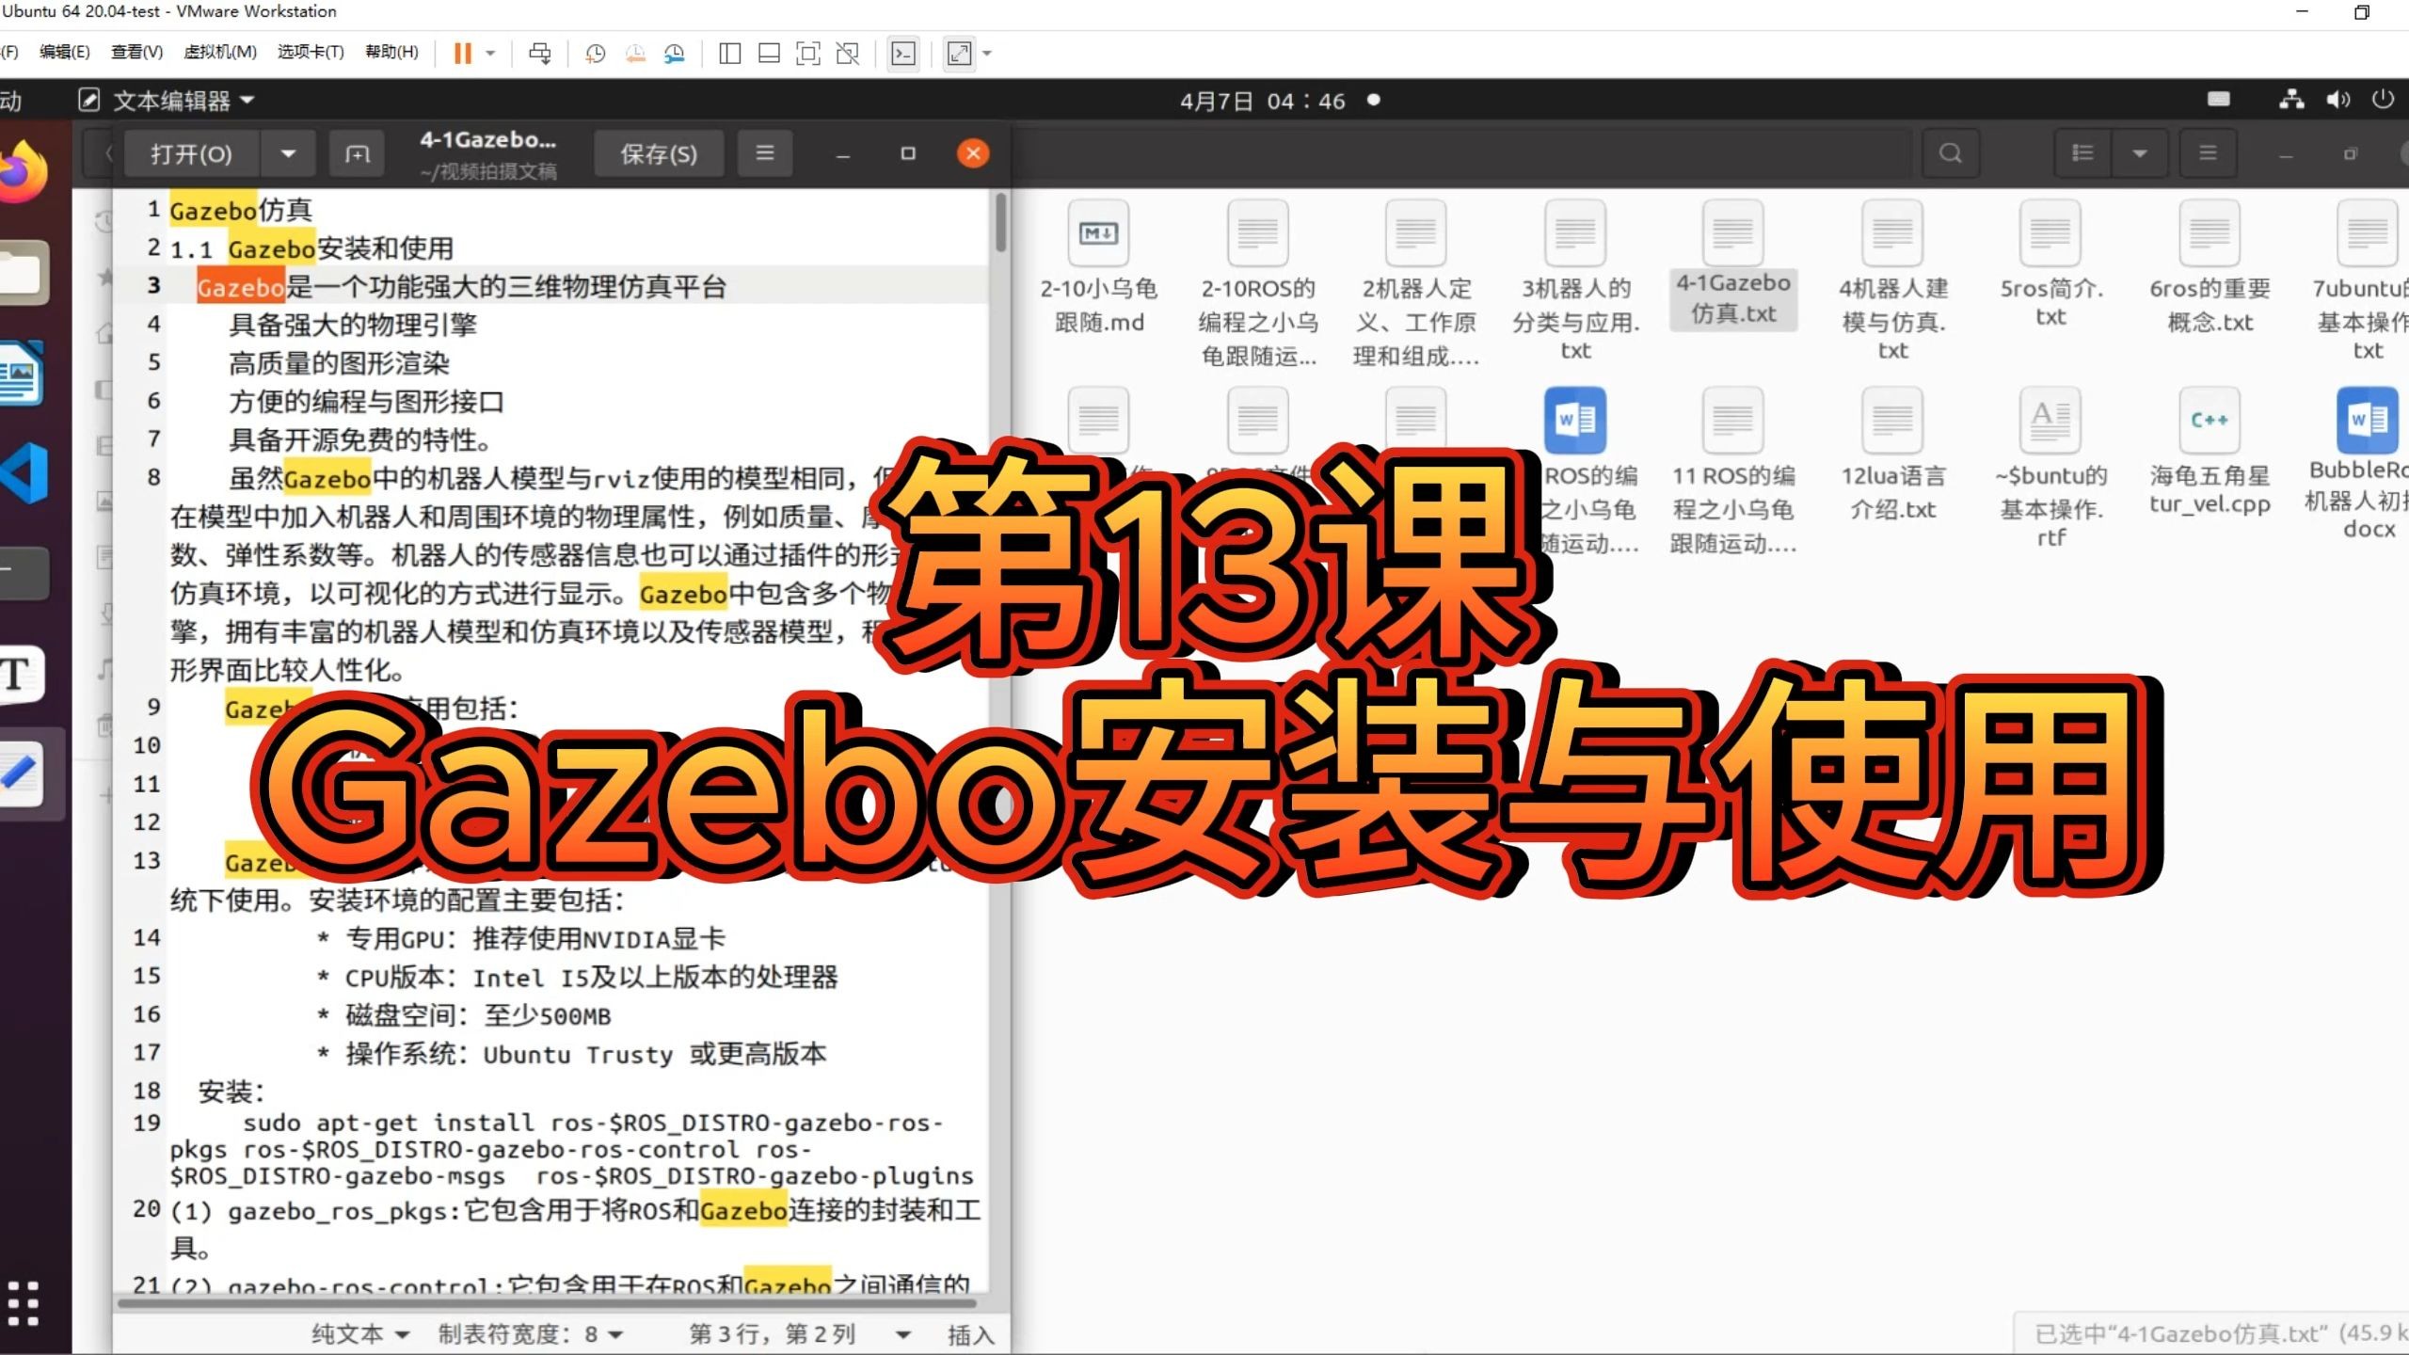Expand the VMware stretch display dropdown arrow

click(987, 54)
